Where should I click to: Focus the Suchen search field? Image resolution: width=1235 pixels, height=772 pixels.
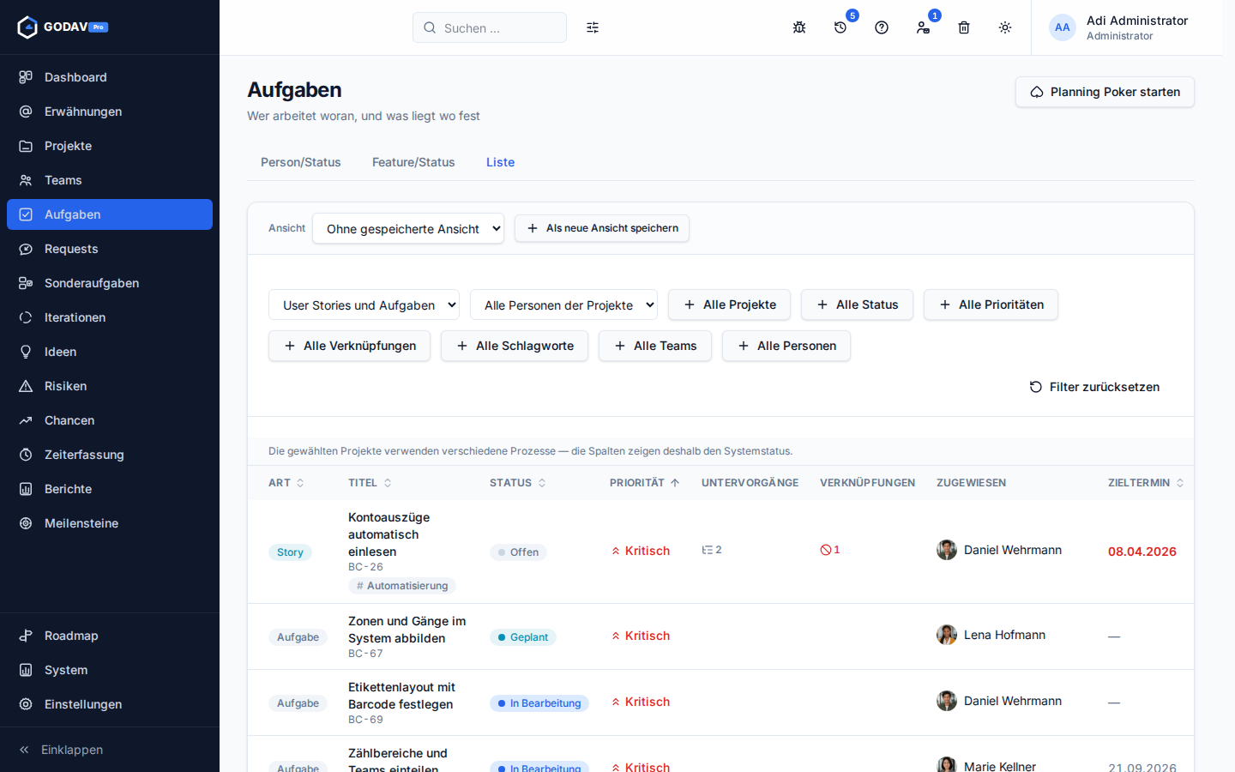(490, 27)
